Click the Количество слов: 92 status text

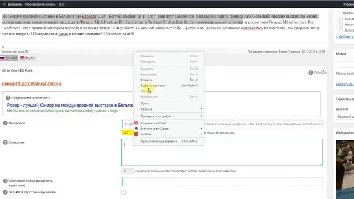[15, 51]
